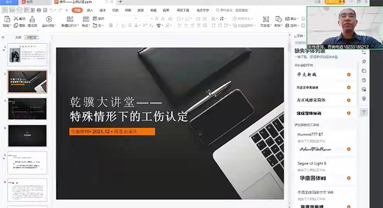Viewport: 383px width, 208px height.
Task: Open the 切换 Transitions ribbon tab
Action: click(115, 10)
